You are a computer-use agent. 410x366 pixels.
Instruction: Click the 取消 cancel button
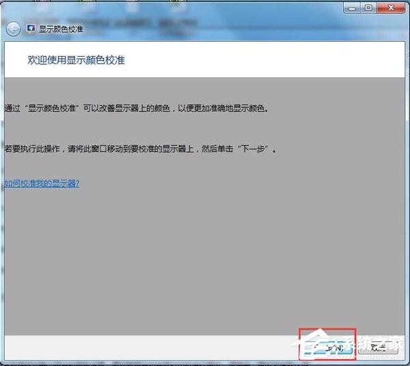point(378,348)
